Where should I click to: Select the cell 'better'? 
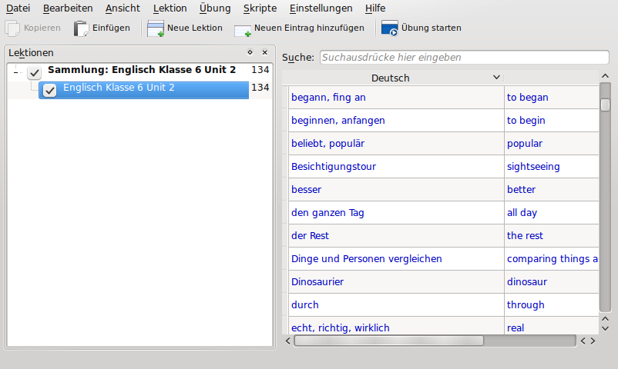click(x=552, y=190)
